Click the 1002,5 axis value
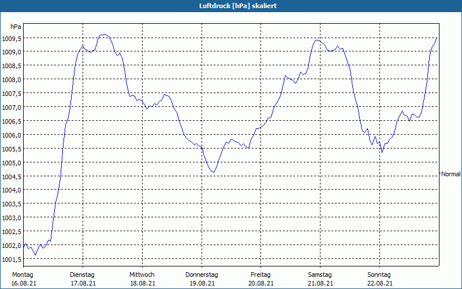462x289 pixels. pyautogui.click(x=12, y=232)
